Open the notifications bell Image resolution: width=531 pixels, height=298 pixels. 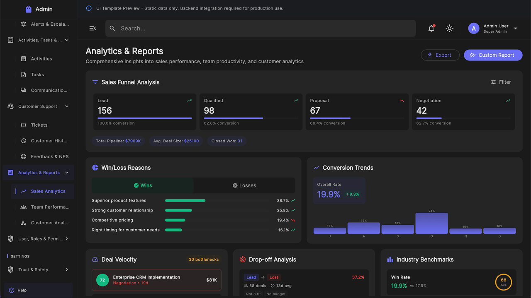point(431,28)
